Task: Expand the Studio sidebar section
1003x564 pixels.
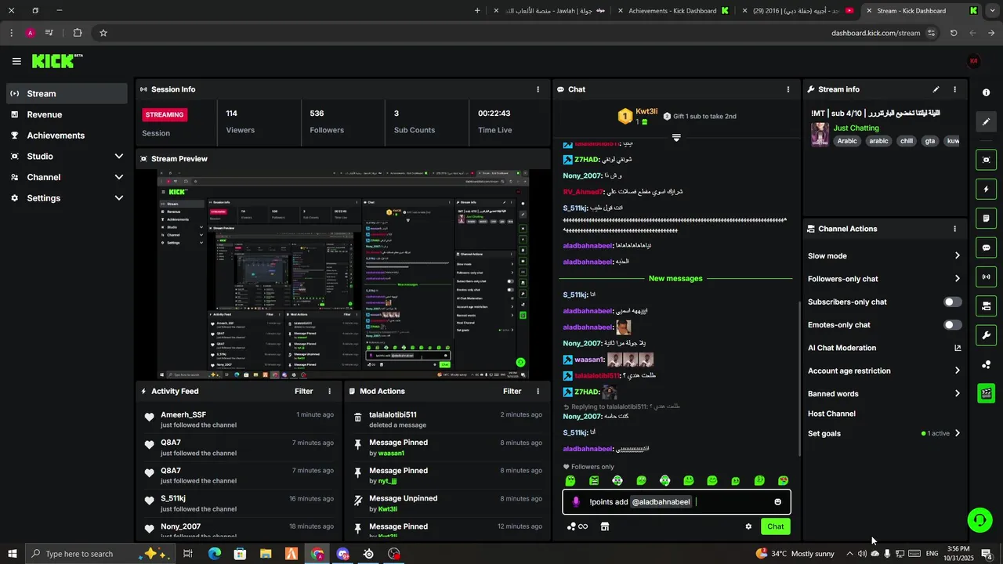Action: point(67,156)
